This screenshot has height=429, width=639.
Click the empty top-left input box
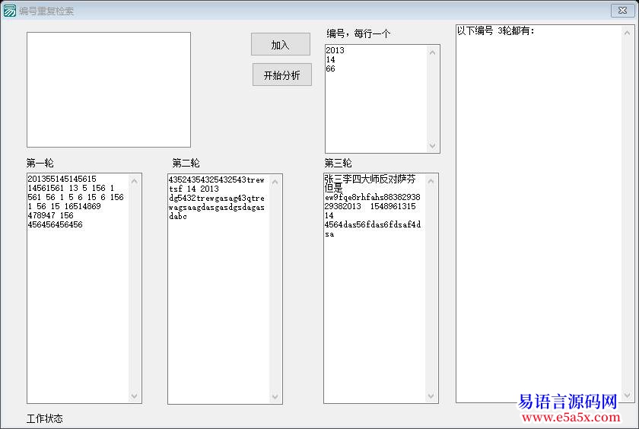[109, 90]
